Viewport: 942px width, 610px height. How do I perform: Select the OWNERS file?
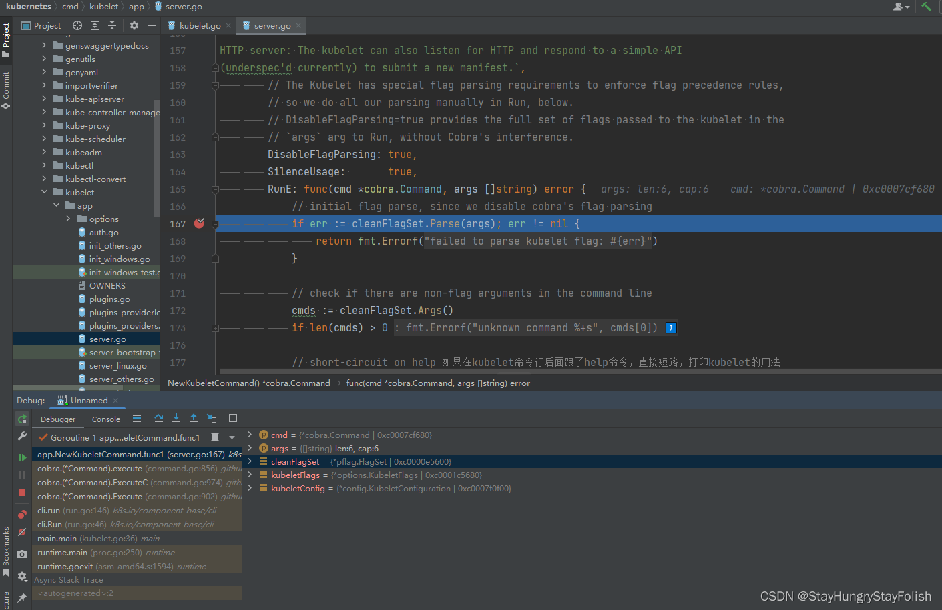107,285
